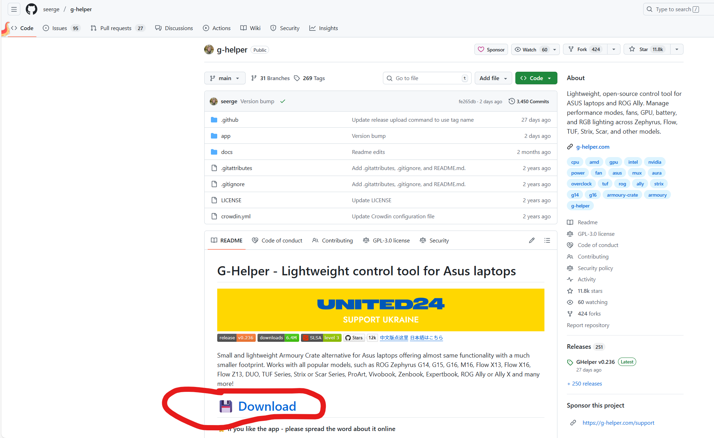Click the 269 Tags icon
This screenshot has height=438, width=714.
297,78
